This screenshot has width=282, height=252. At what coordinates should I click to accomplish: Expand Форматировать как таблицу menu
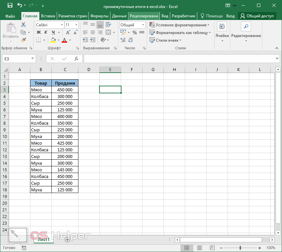coord(180,33)
